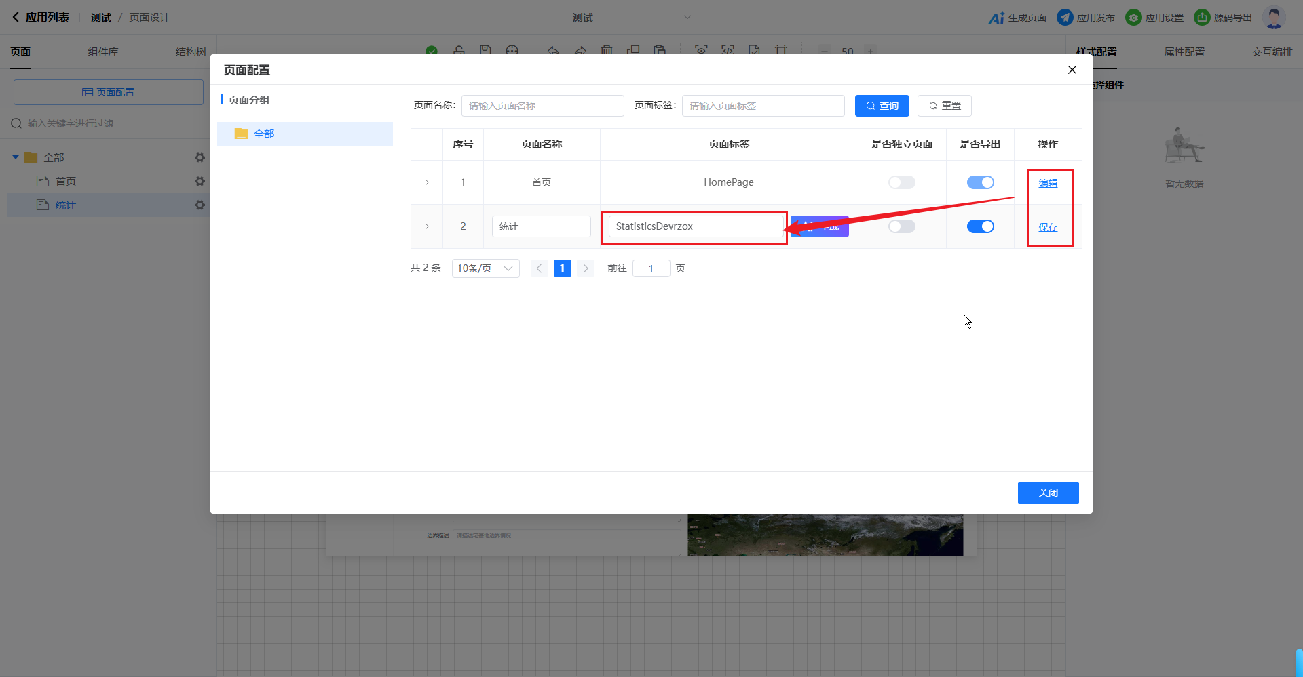The image size is (1303, 677).
Task: Toggle 是否独立页面 switch for 统计 row
Action: click(901, 226)
